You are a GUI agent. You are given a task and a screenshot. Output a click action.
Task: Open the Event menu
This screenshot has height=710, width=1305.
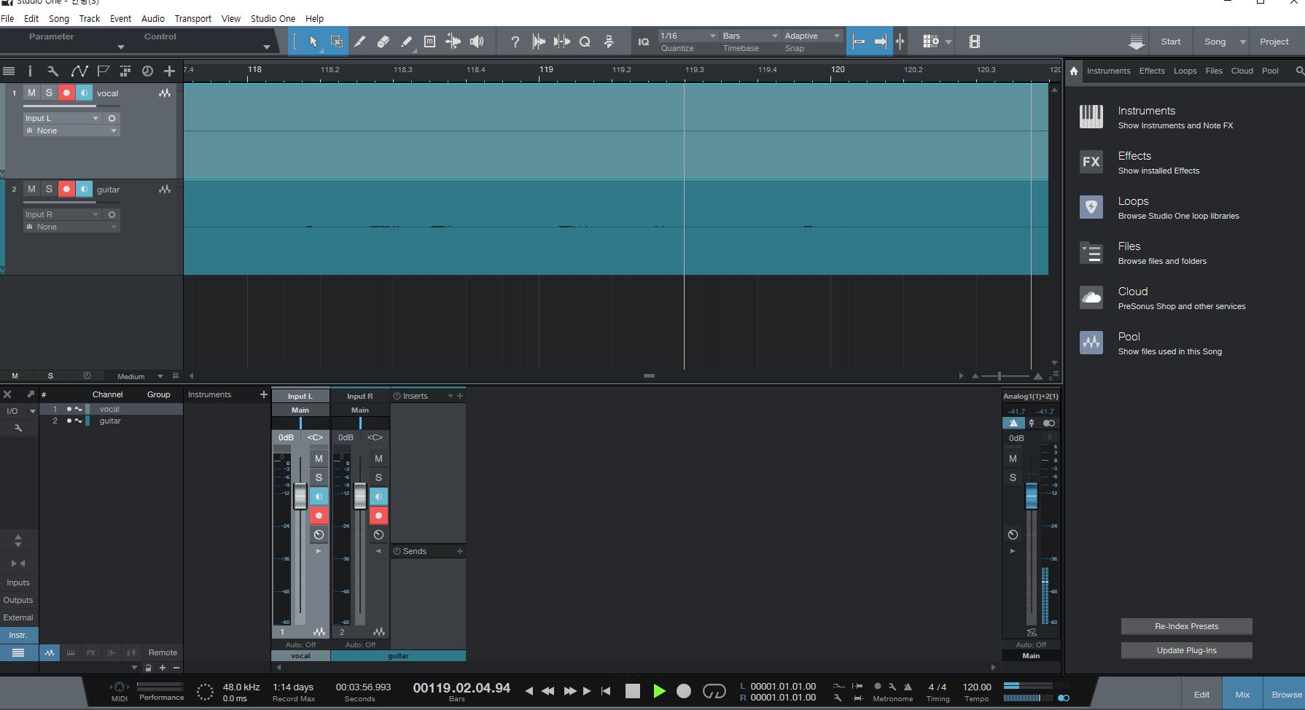(120, 18)
